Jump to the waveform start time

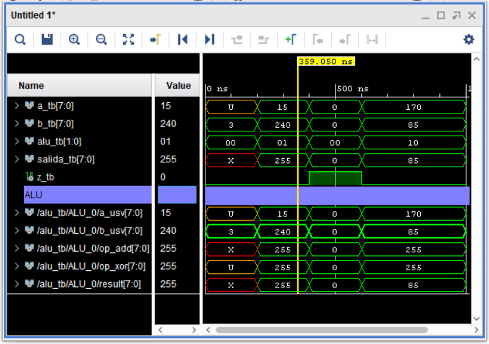(x=182, y=40)
